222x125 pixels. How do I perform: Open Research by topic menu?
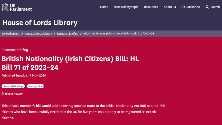[x=126, y=7]
